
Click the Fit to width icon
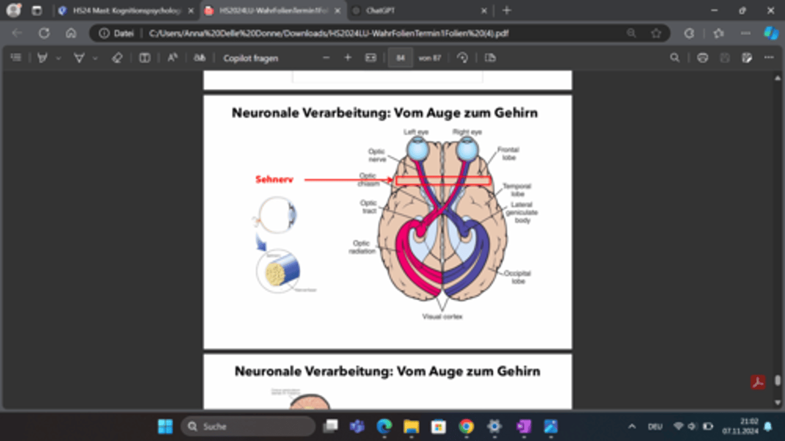(x=371, y=58)
